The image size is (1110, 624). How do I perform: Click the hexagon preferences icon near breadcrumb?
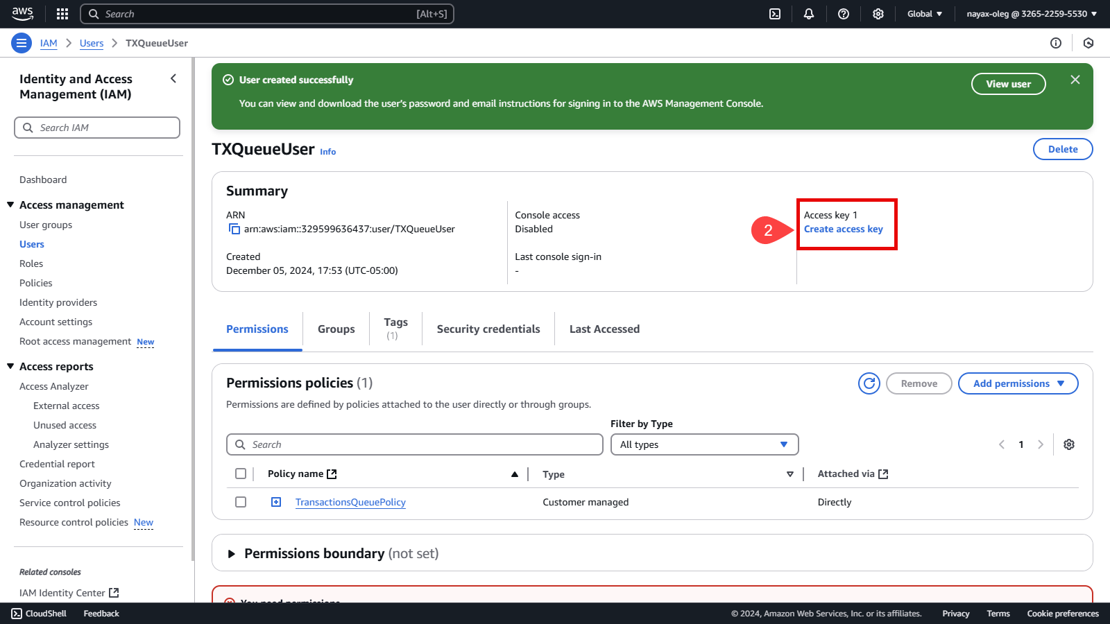[x=1088, y=43]
